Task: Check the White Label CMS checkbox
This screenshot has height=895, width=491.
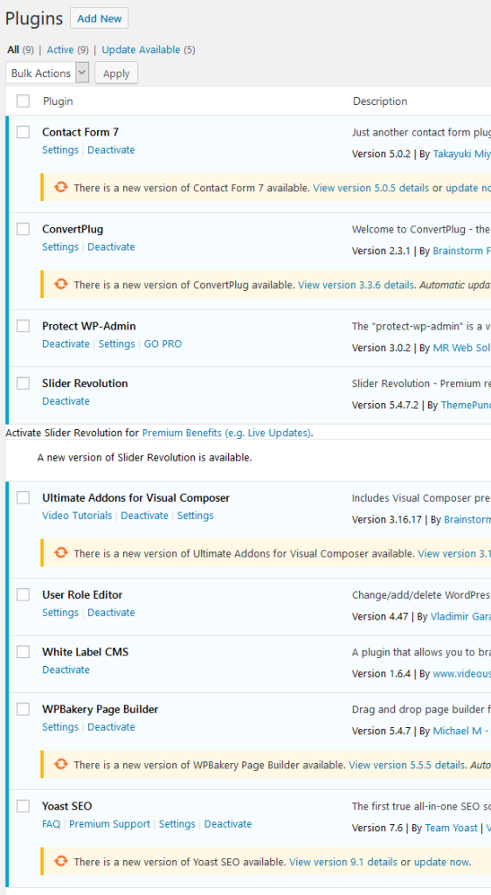Action: pos(23,652)
